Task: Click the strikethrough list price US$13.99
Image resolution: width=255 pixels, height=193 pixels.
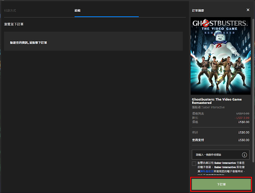Action: (243, 114)
